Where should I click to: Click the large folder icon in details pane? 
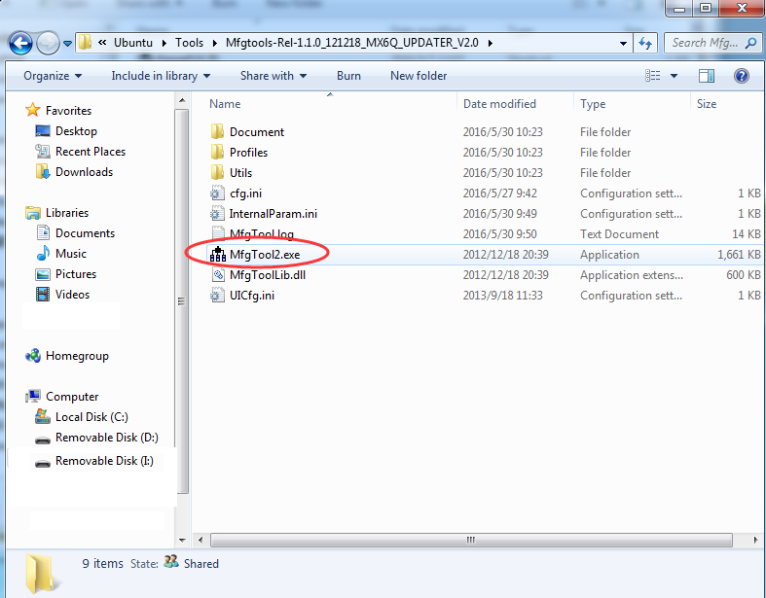click(42, 573)
